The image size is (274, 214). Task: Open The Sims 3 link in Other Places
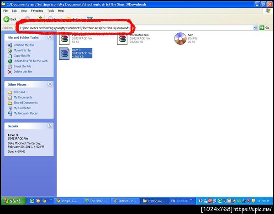21,92
